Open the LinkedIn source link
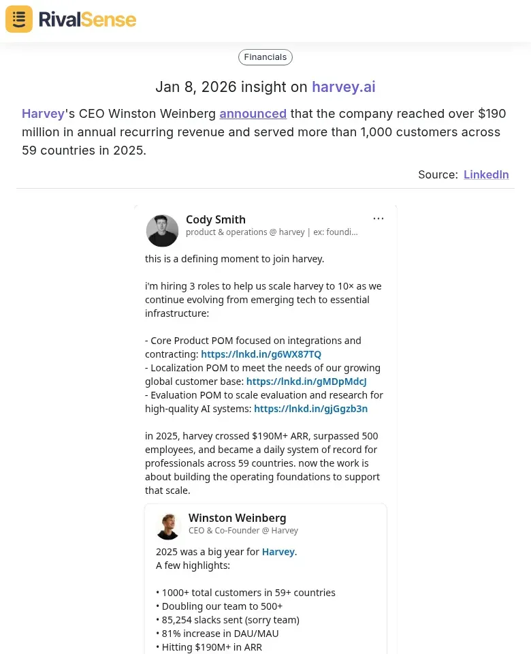 (486, 174)
